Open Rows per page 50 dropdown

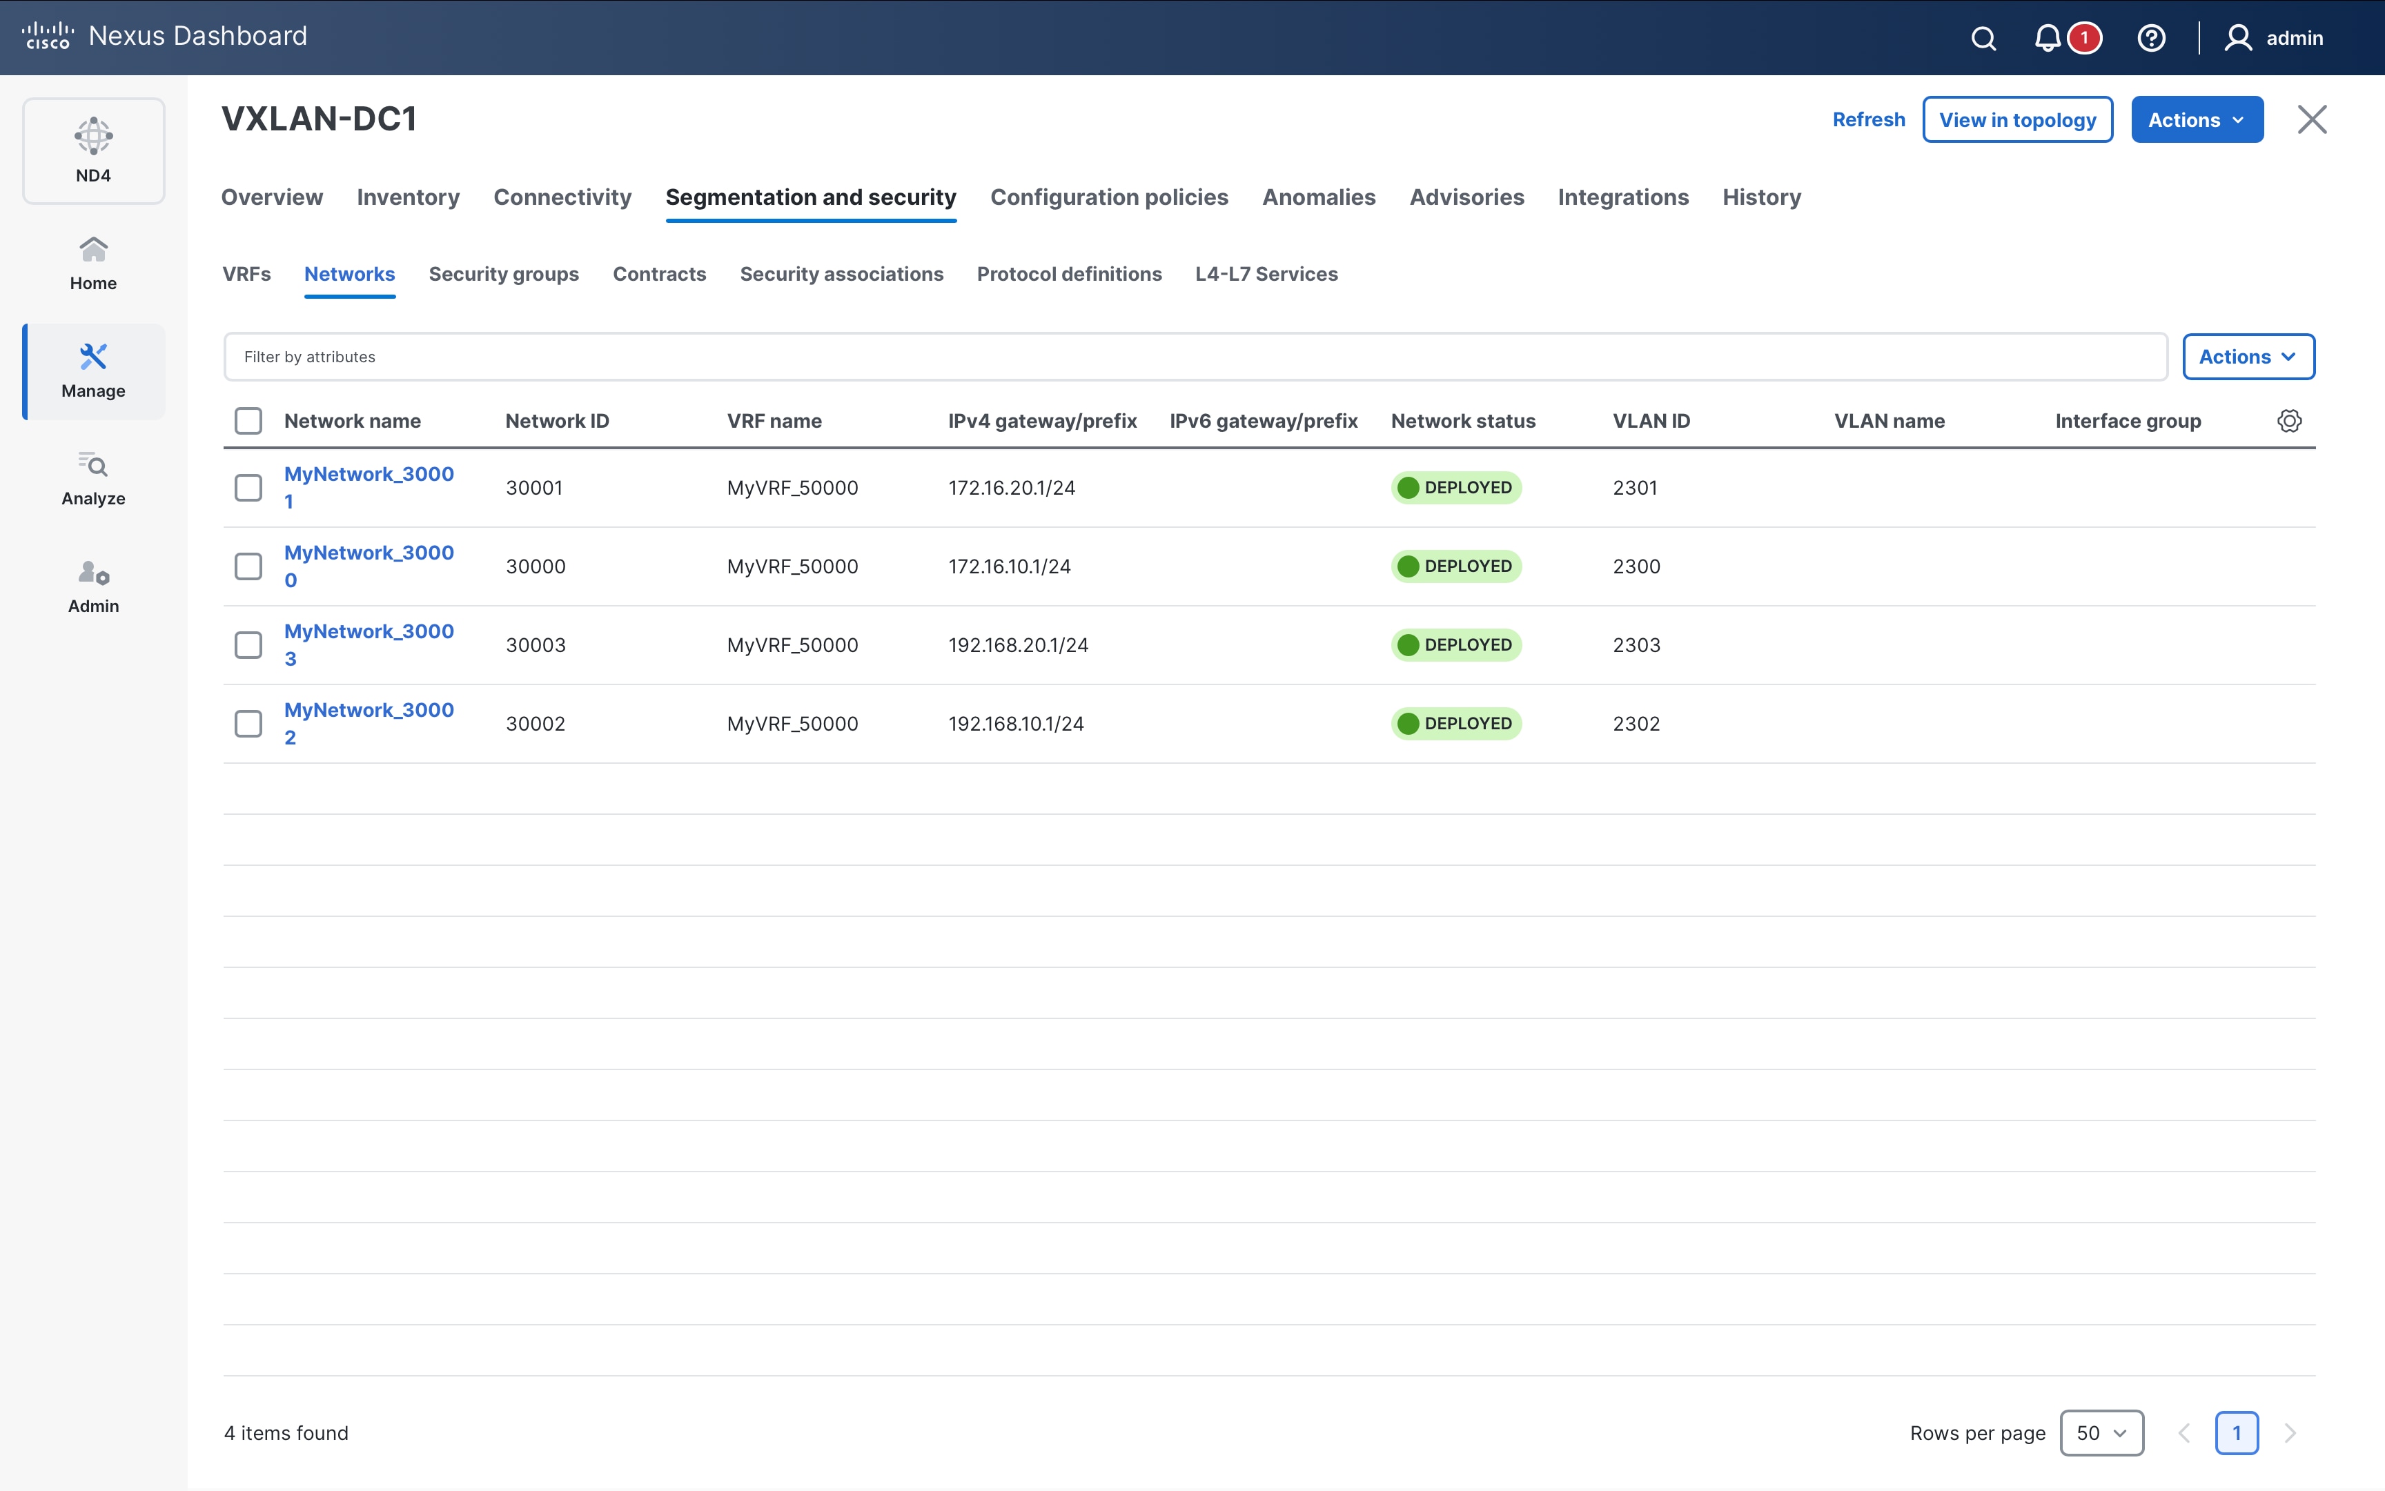point(2101,1433)
